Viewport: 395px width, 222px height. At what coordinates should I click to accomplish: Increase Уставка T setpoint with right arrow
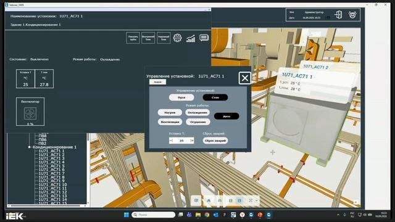tap(192, 141)
